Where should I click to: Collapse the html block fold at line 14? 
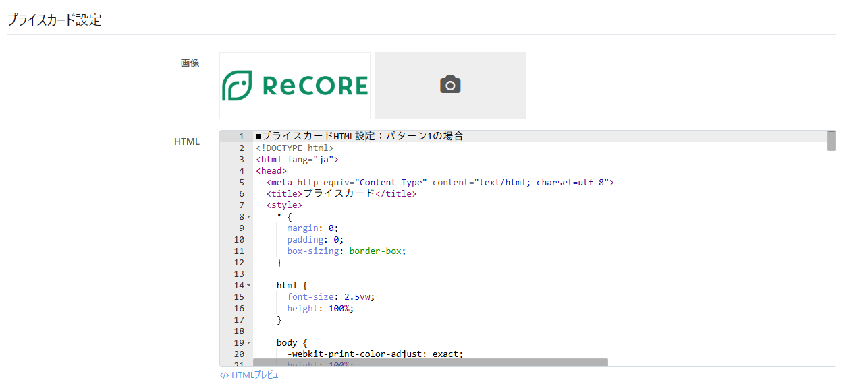[248, 286]
